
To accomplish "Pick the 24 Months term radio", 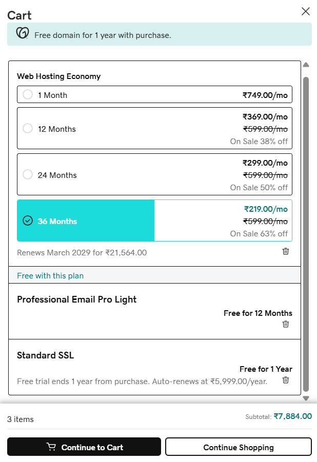I will [x=28, y=174].
